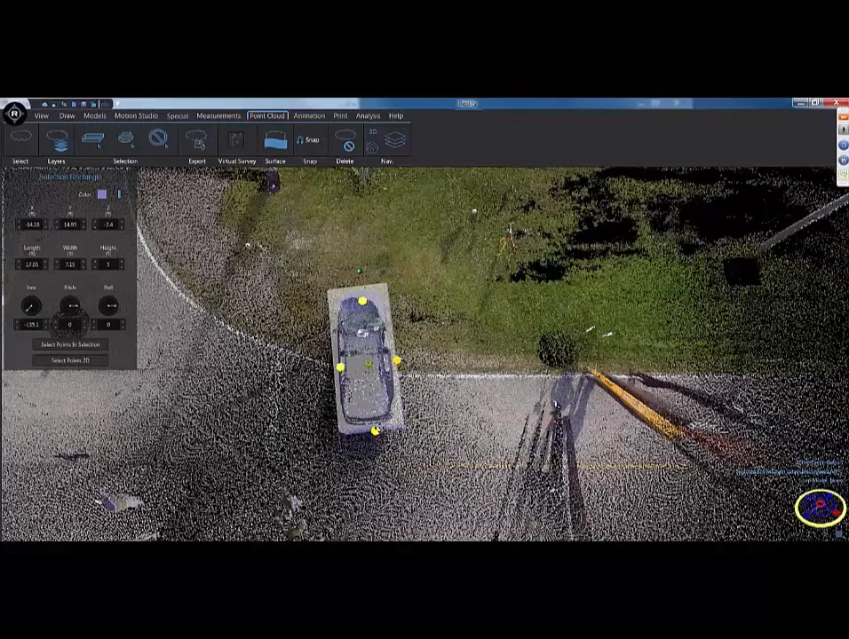Click the purple selection Color swatch
The width and height of the screenshot is (849, 639).
pyautogui.click(x=102, y=194)
